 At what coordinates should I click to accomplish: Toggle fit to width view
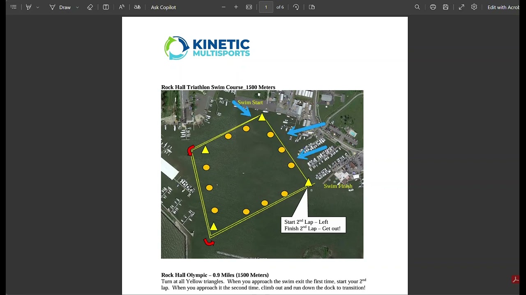[x=249, y=7]
